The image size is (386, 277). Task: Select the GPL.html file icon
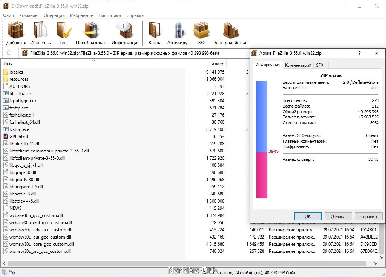[x=6, y=136]
